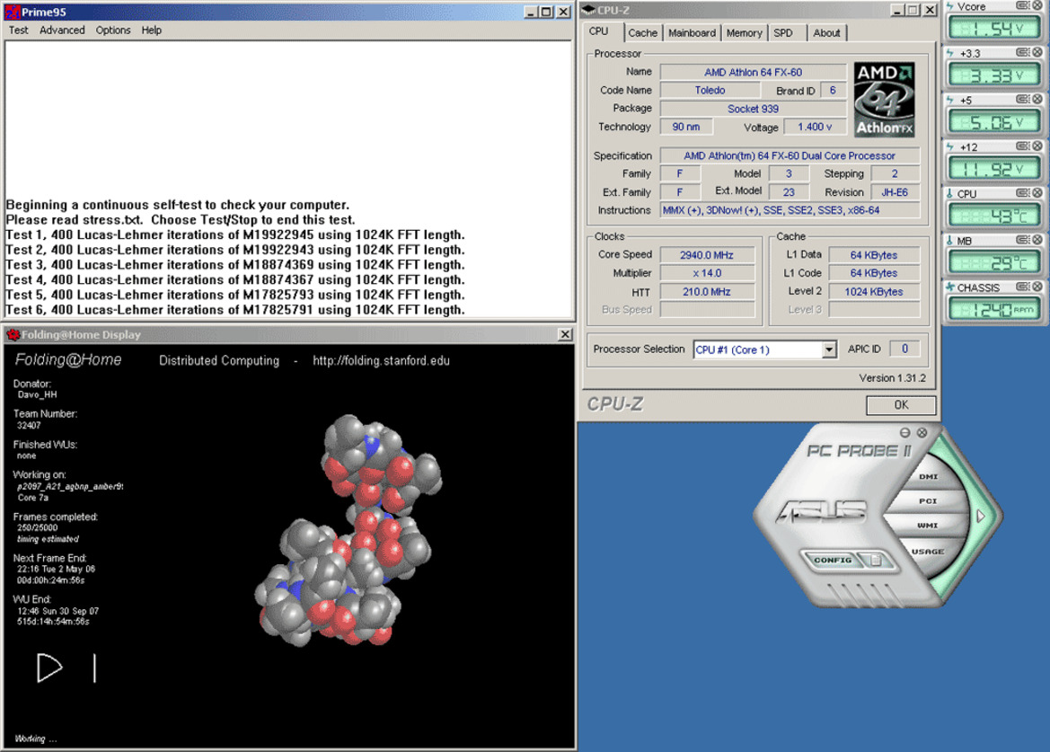Click the Multiplier value x 14.0
1050x752 pixels.
click(x=707, y=273)
